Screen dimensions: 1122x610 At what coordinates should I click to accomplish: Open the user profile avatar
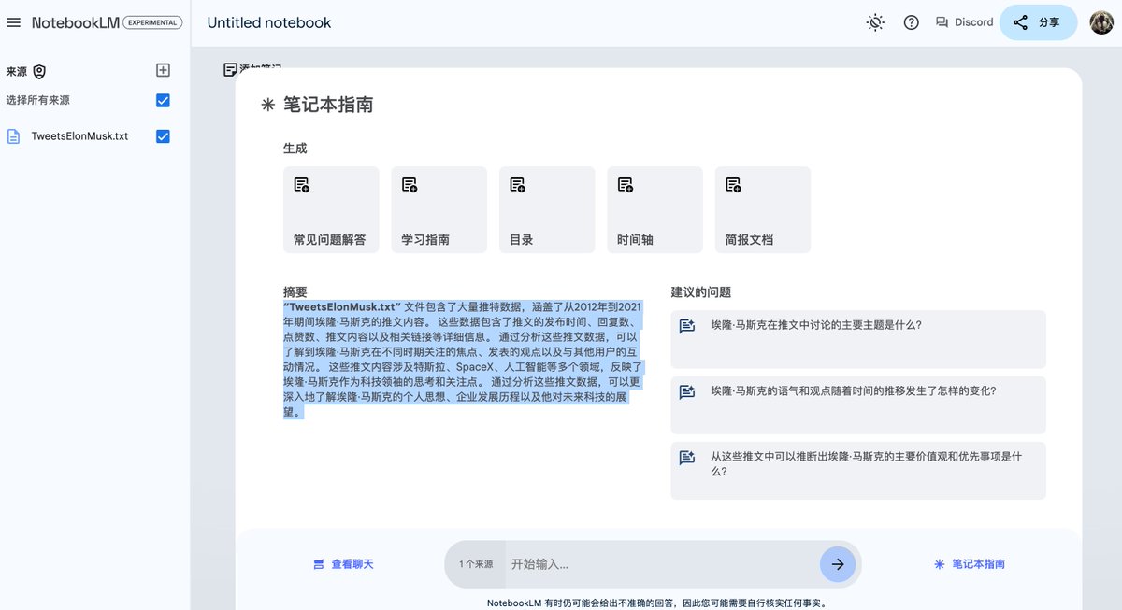point(1101,22)
